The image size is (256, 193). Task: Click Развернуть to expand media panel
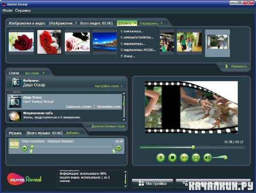click(239, 66)
